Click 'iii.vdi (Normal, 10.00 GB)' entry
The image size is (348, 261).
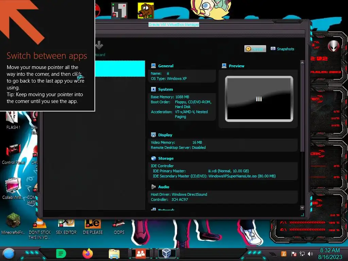click(x=228, y=171)
